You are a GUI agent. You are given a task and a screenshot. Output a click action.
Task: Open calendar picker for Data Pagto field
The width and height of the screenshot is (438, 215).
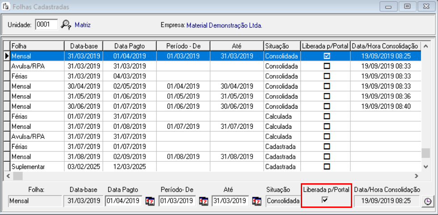(x=150, y=201)
